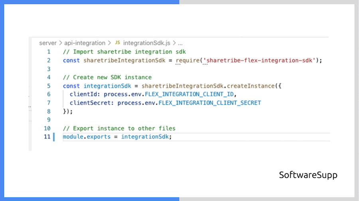
Task: Expand chevron after api-integration breadcrumb
Action: point(109,43)
